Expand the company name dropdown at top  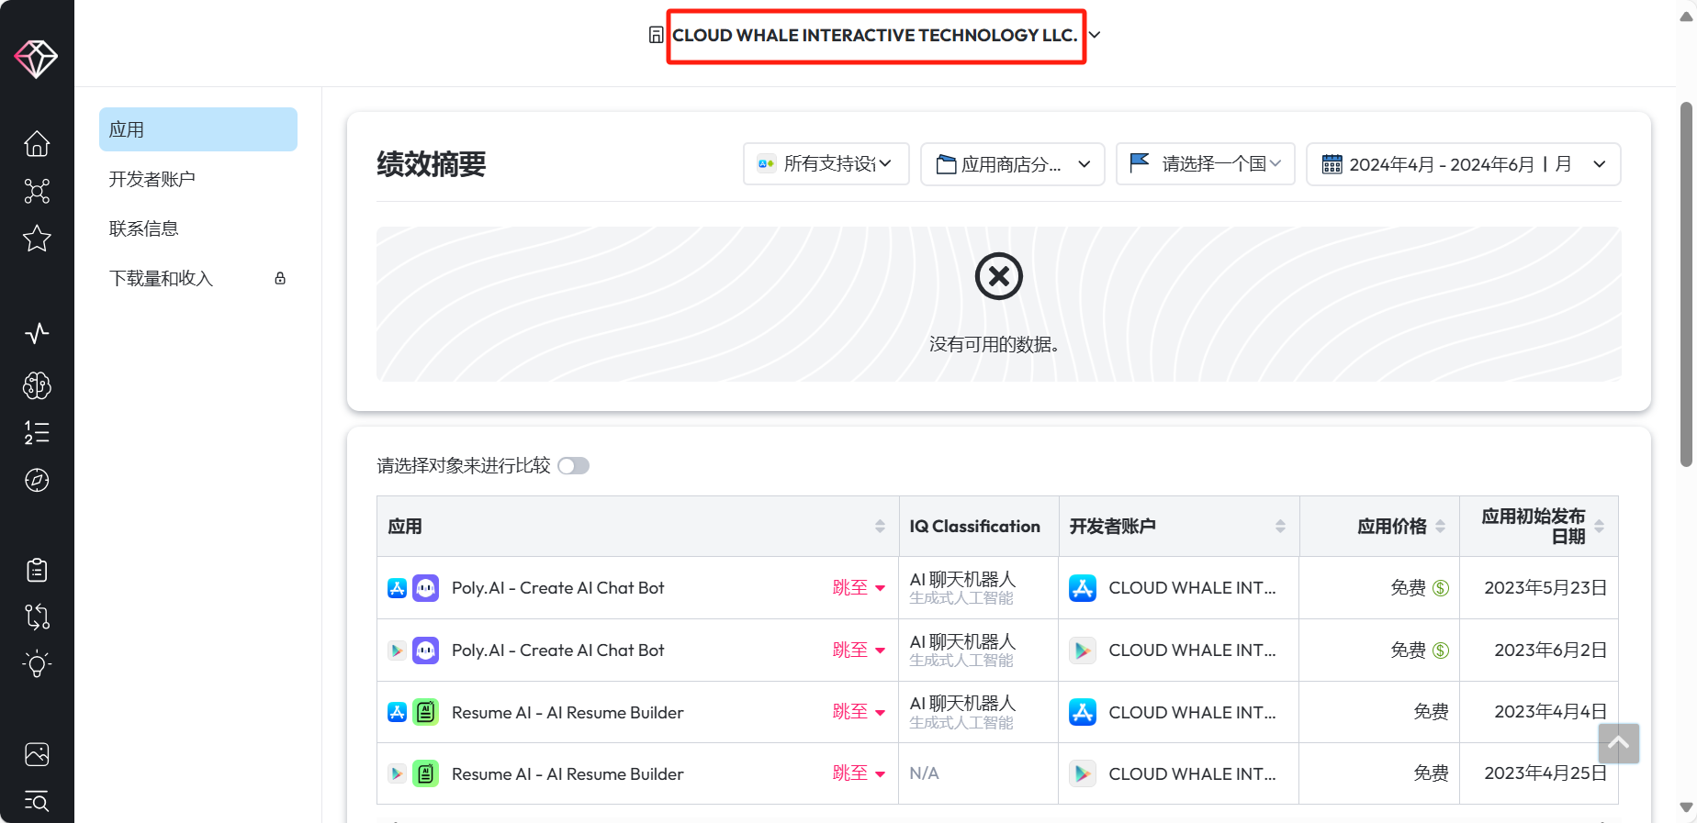[1095, 35]
